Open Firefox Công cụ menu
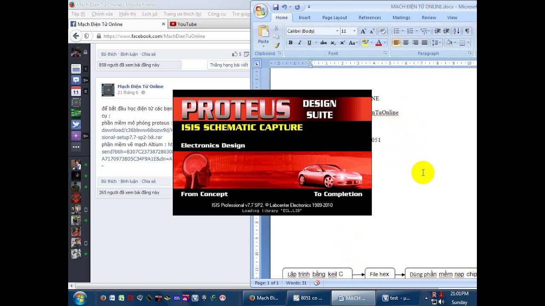The image size is (545, 306). (x=217, y=14)
